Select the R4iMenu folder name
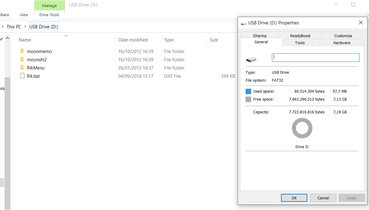The width and height of the screenshot is (369, 210). 36,68
